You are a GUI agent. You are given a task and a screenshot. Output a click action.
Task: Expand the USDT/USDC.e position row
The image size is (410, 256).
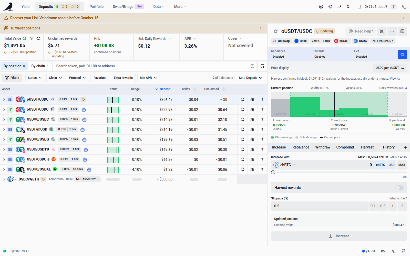(4, 159)
